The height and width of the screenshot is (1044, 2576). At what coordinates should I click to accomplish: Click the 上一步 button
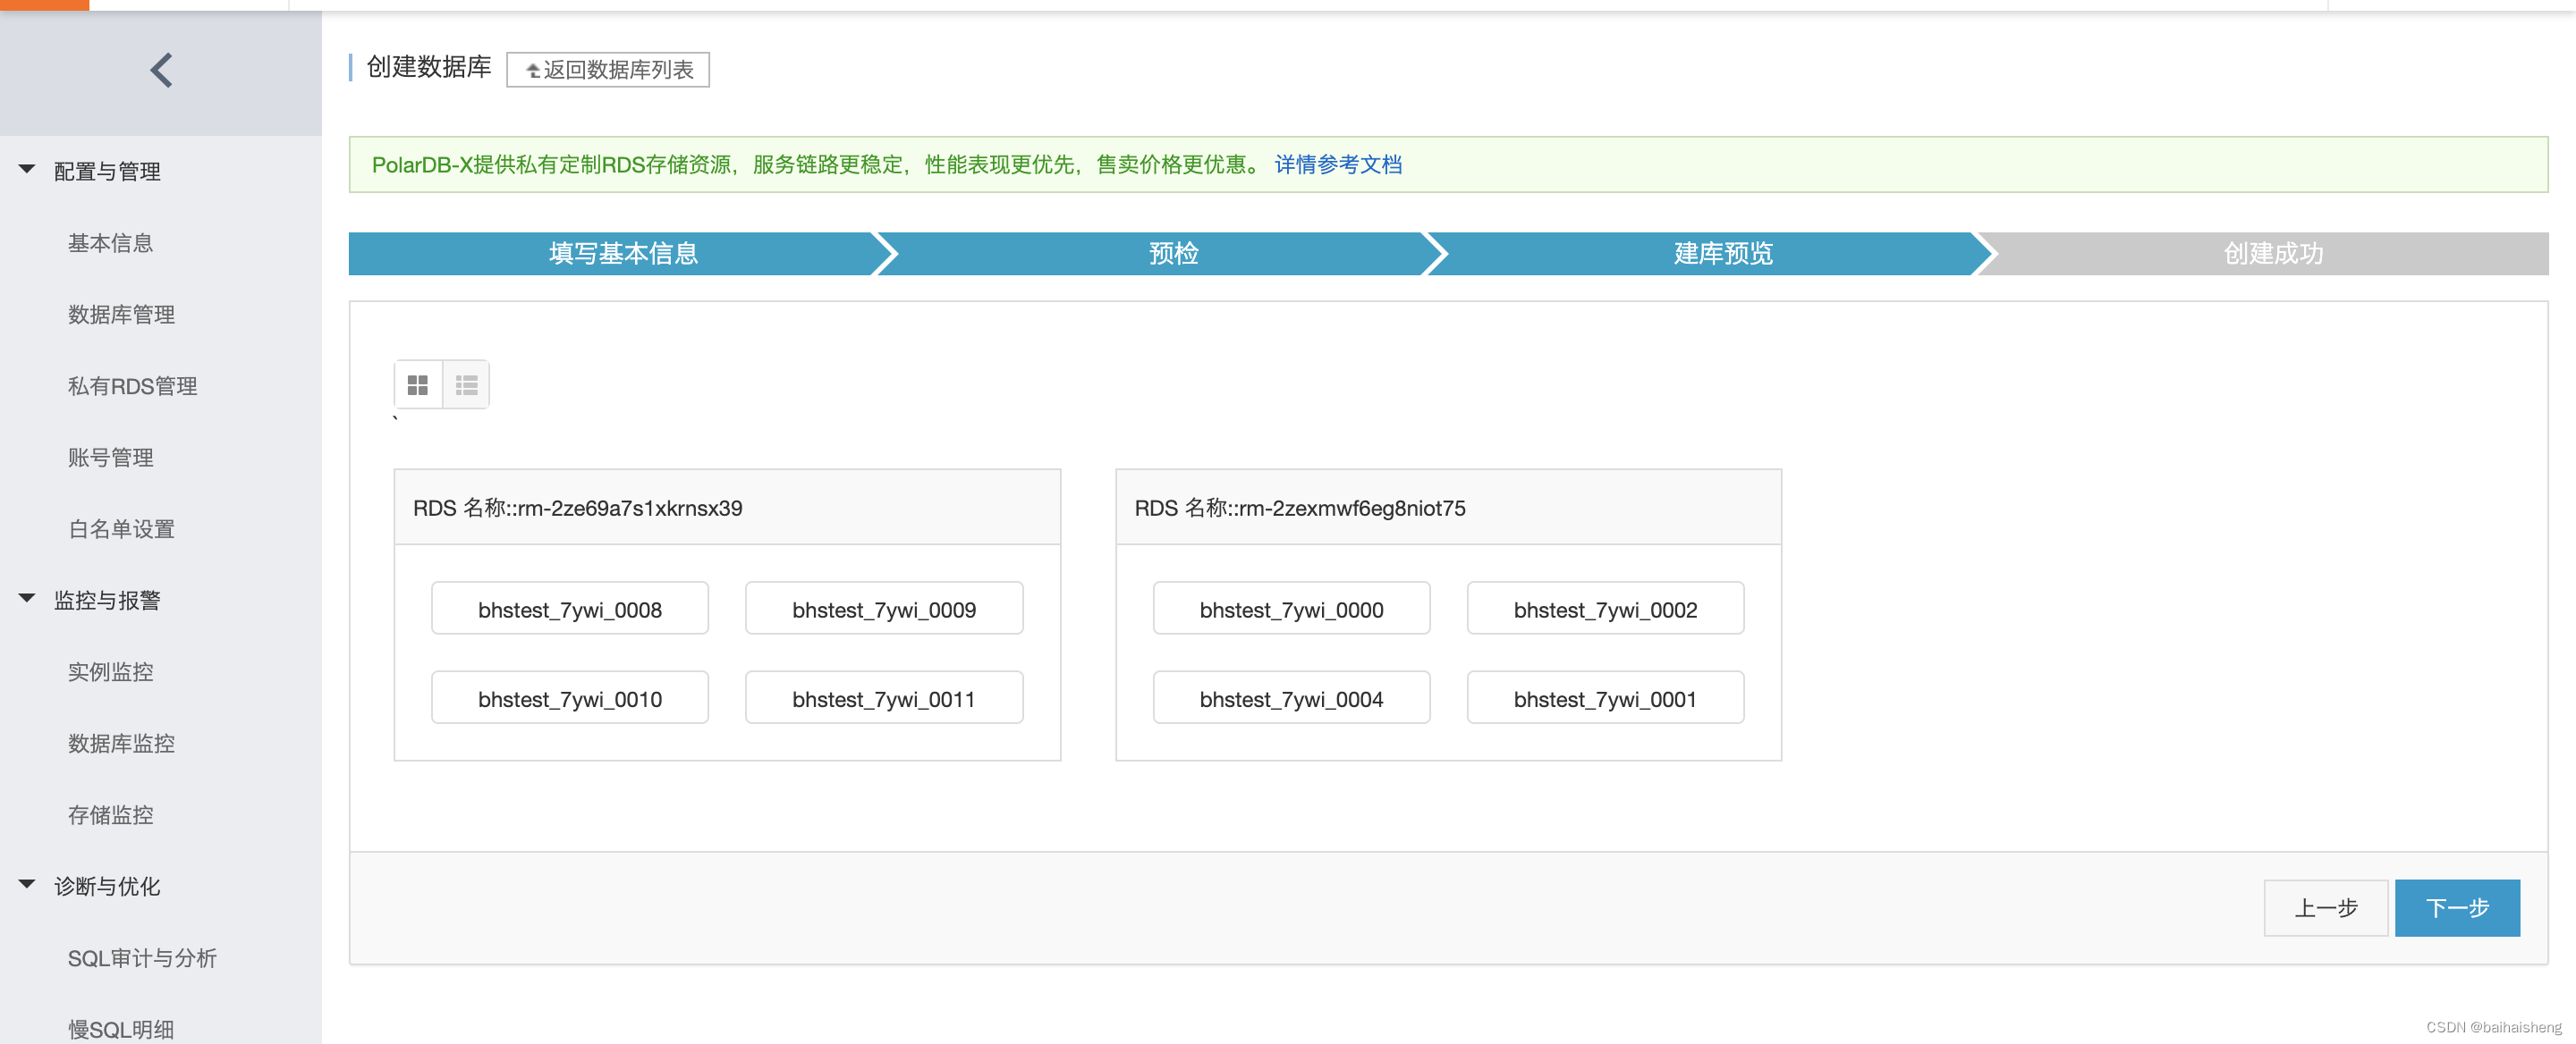[x=2326, y=907]
